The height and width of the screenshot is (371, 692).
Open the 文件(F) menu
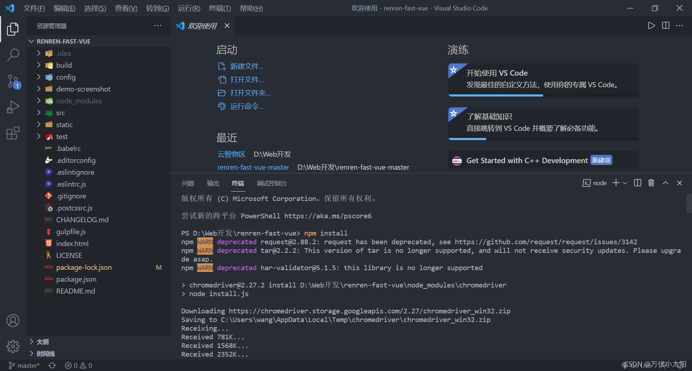click(x=34, y=8)
